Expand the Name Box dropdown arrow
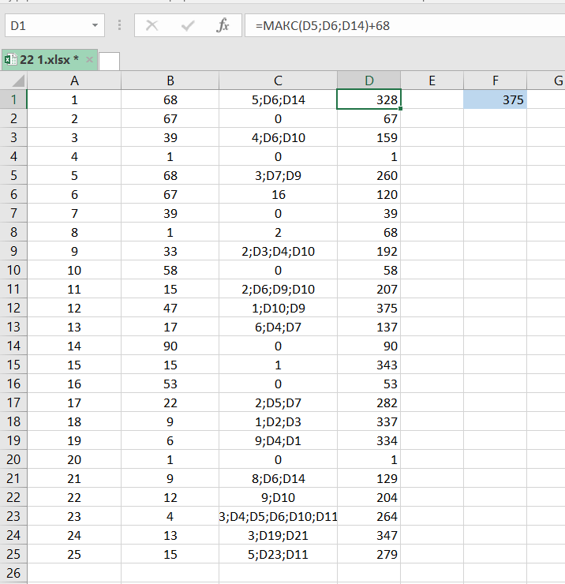 (x=95, y=26)
